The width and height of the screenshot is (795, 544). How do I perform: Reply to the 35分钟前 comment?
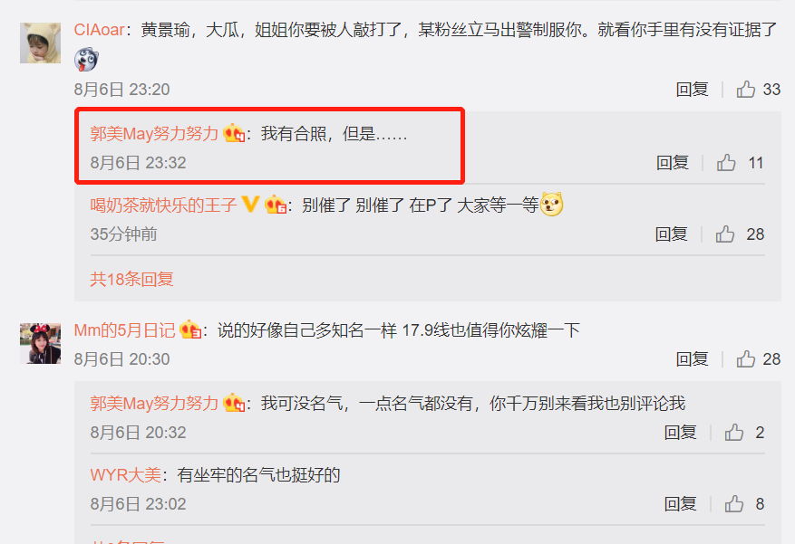coord(671,234)
